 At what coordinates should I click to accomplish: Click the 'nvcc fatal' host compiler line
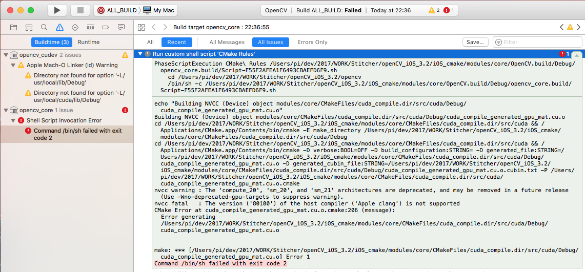tap(307, 203)
